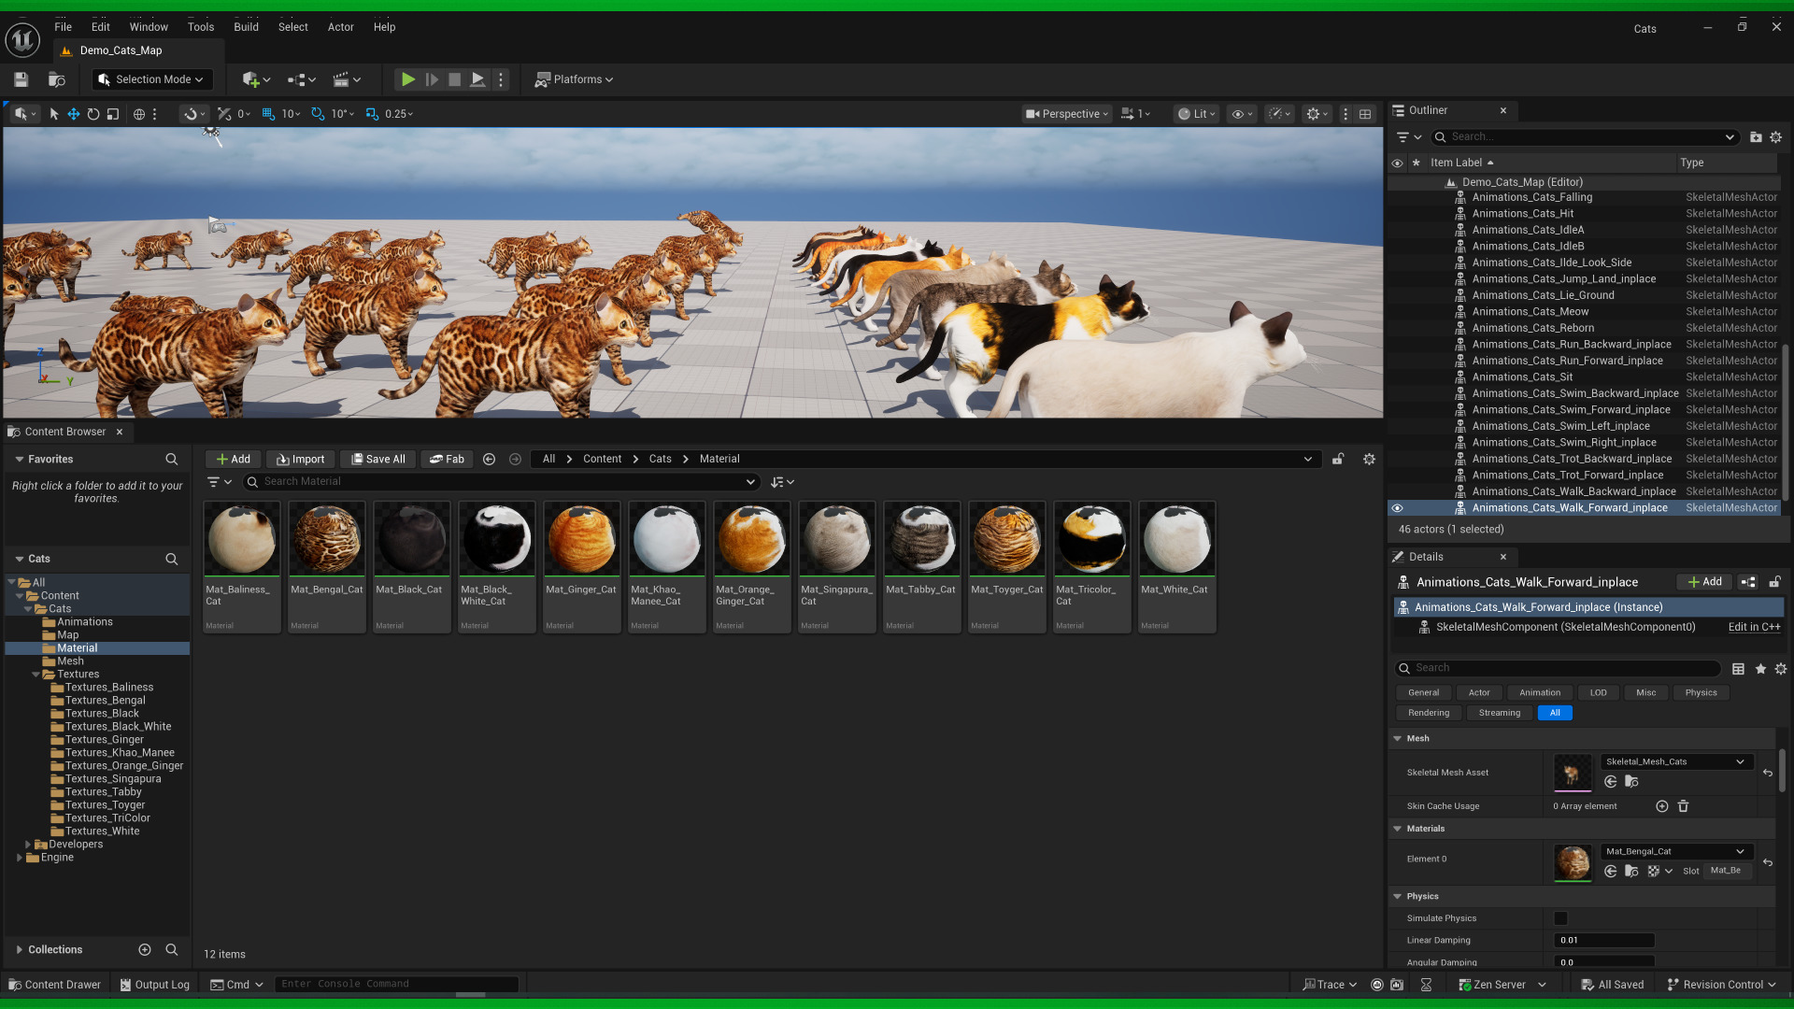This screenshot has height=1009, width=1794.
Task: Click the Fab button in the Content Browser
Action: 447,459
